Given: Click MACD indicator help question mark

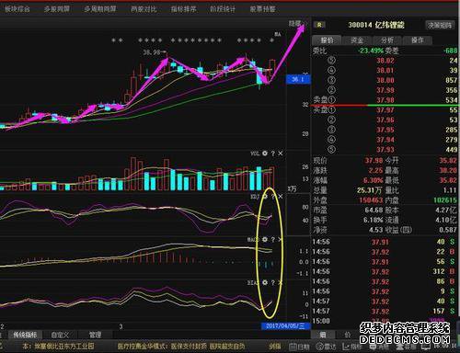Looking at the screenshot, I should (x=272, y=240).
